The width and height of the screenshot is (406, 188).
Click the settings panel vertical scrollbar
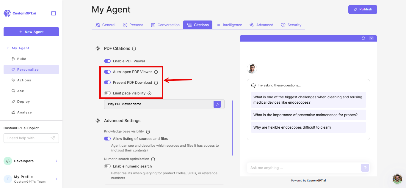coord(232,128)
